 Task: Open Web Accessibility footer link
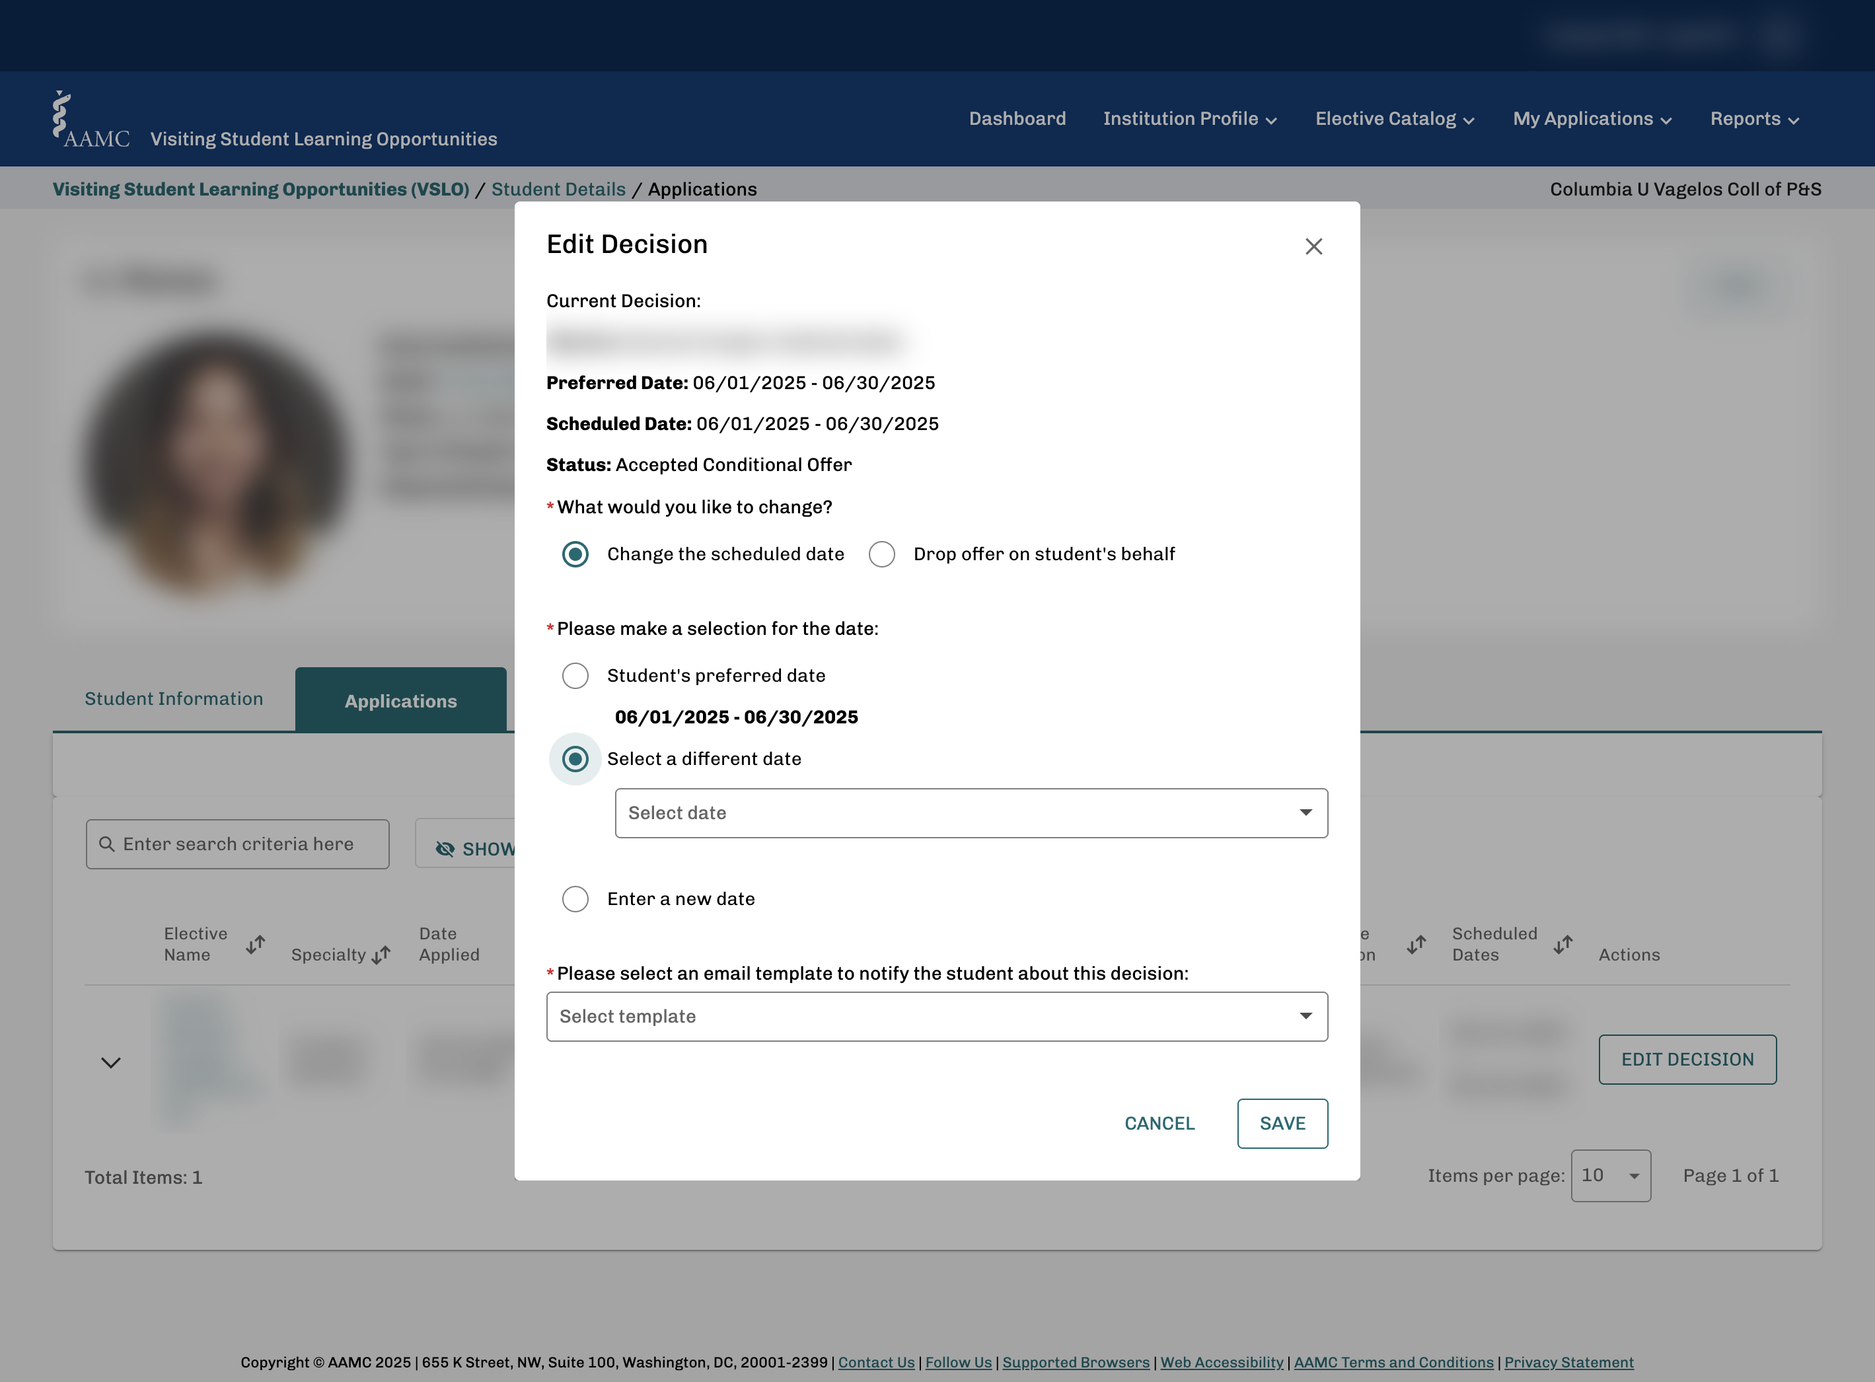point(1222,1362)
